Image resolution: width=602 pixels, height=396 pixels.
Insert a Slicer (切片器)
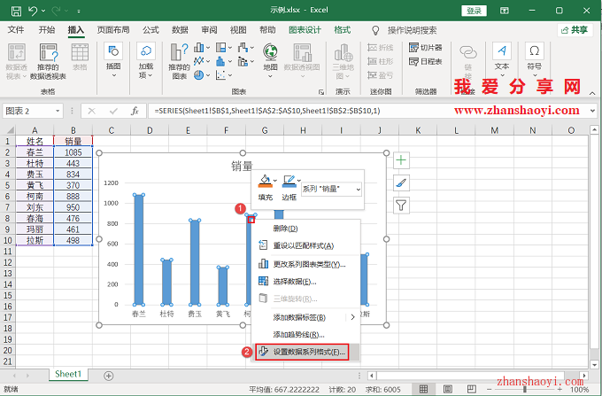click(426, 48)
